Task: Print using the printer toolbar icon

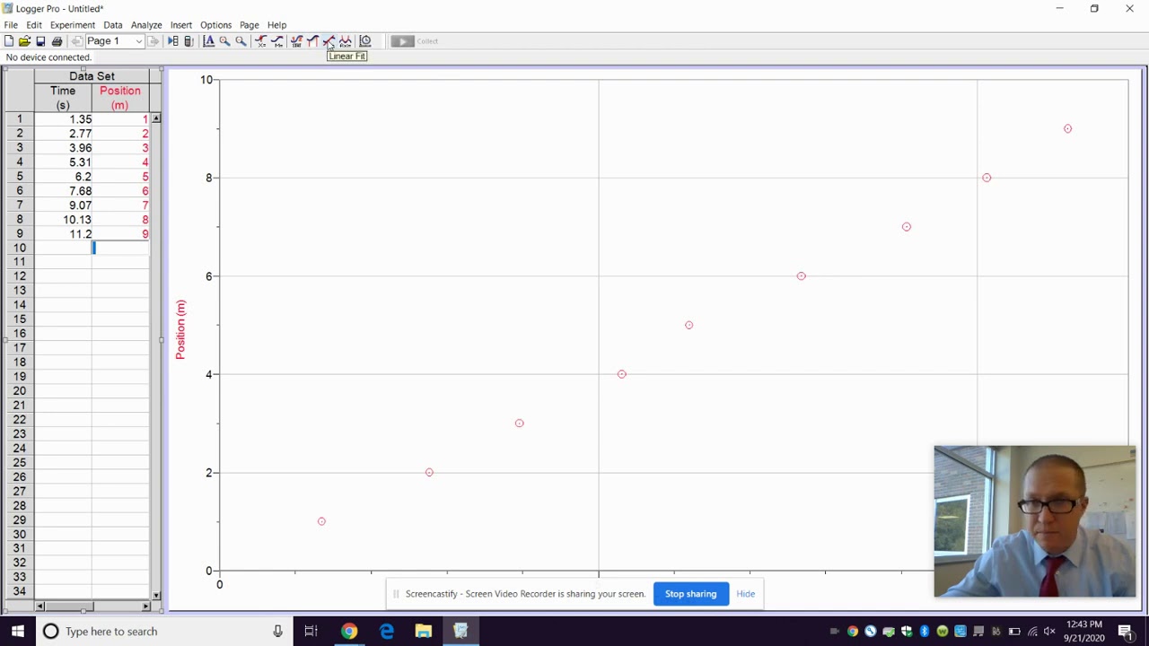Action: [x=57, y=41]
